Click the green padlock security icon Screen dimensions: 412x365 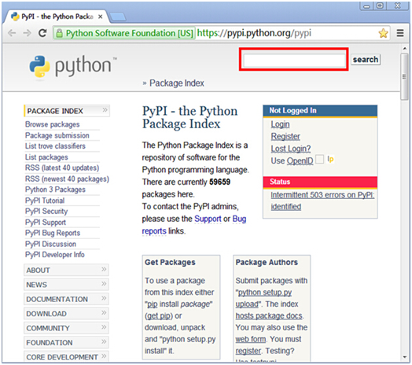[60, 33]
